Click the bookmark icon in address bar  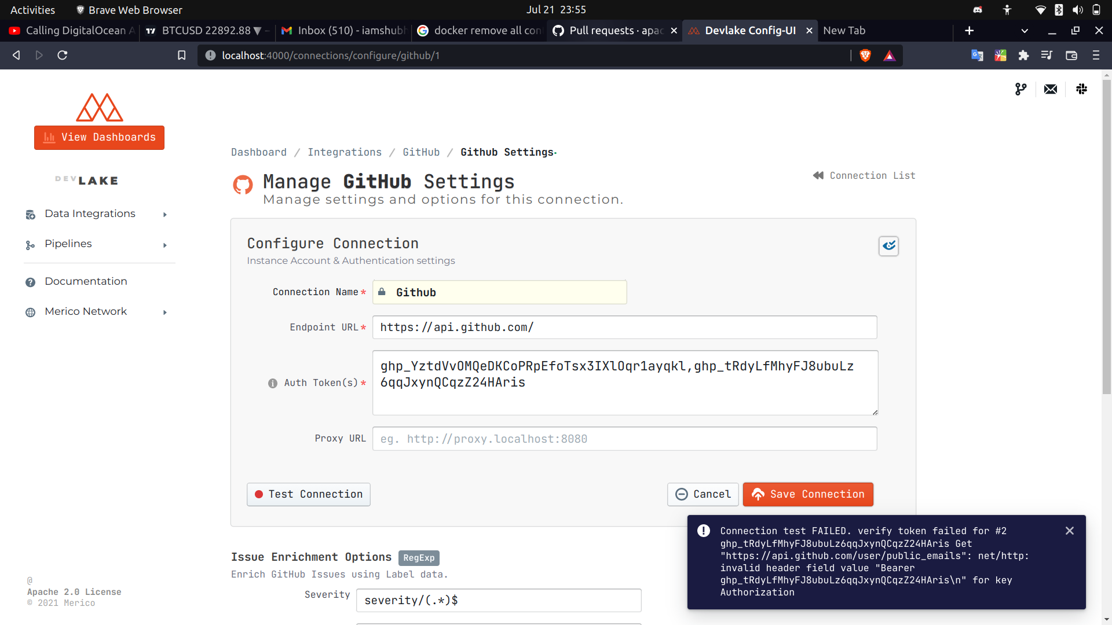point(181,56)
